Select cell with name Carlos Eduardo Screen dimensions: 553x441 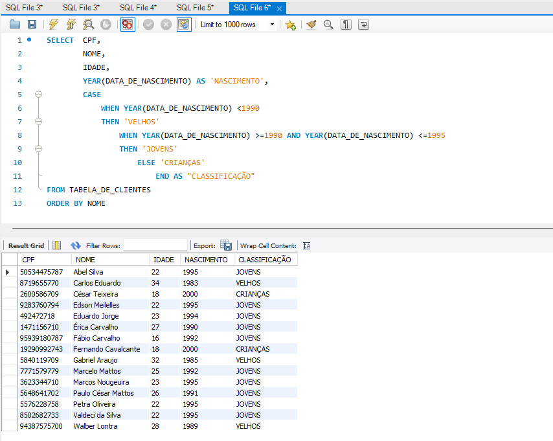110,283
